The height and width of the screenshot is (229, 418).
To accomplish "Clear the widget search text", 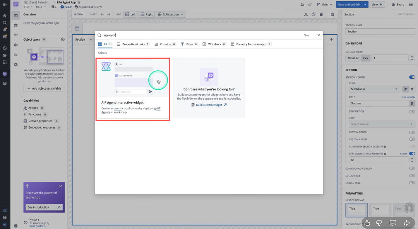I will [x=306, y=35].
